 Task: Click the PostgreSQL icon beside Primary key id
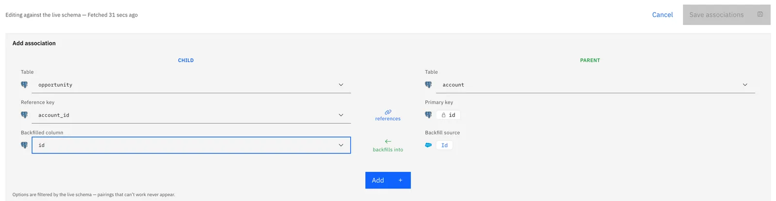428,115
